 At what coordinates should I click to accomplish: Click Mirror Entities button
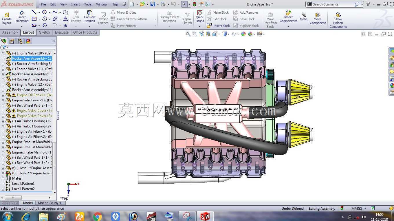pos(123,12)
